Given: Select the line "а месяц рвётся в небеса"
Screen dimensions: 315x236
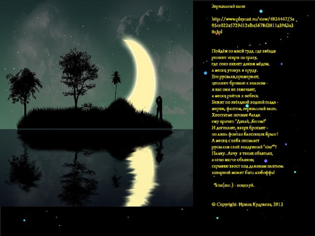Looking at the screenshot, I should (235, 96).
